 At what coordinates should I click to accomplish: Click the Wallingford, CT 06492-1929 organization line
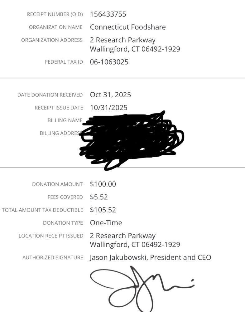(x=135, y=49)
